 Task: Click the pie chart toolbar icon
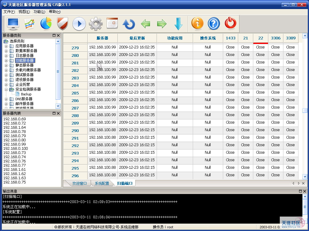point(46,23)
